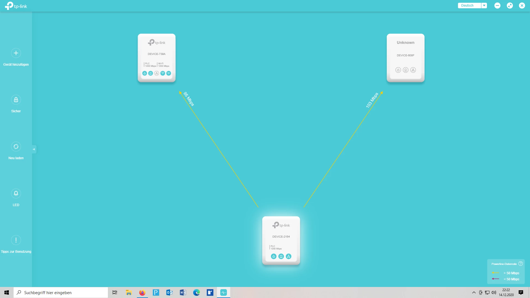This screenshot has width=530, height=298.
Task: Click Powerline-Datenrate help question mark
Action: (521, 264)
